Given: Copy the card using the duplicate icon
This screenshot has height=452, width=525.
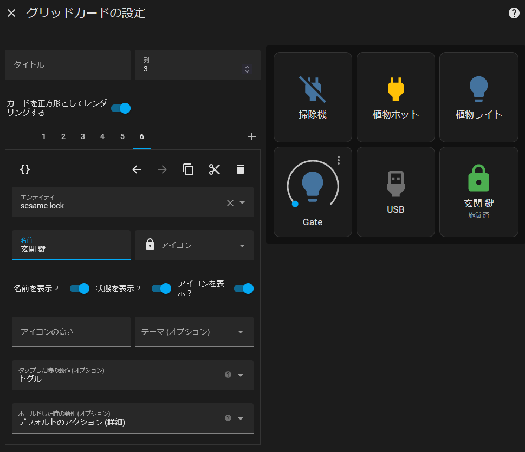Looking at the screenshot, I should point(188,169).
